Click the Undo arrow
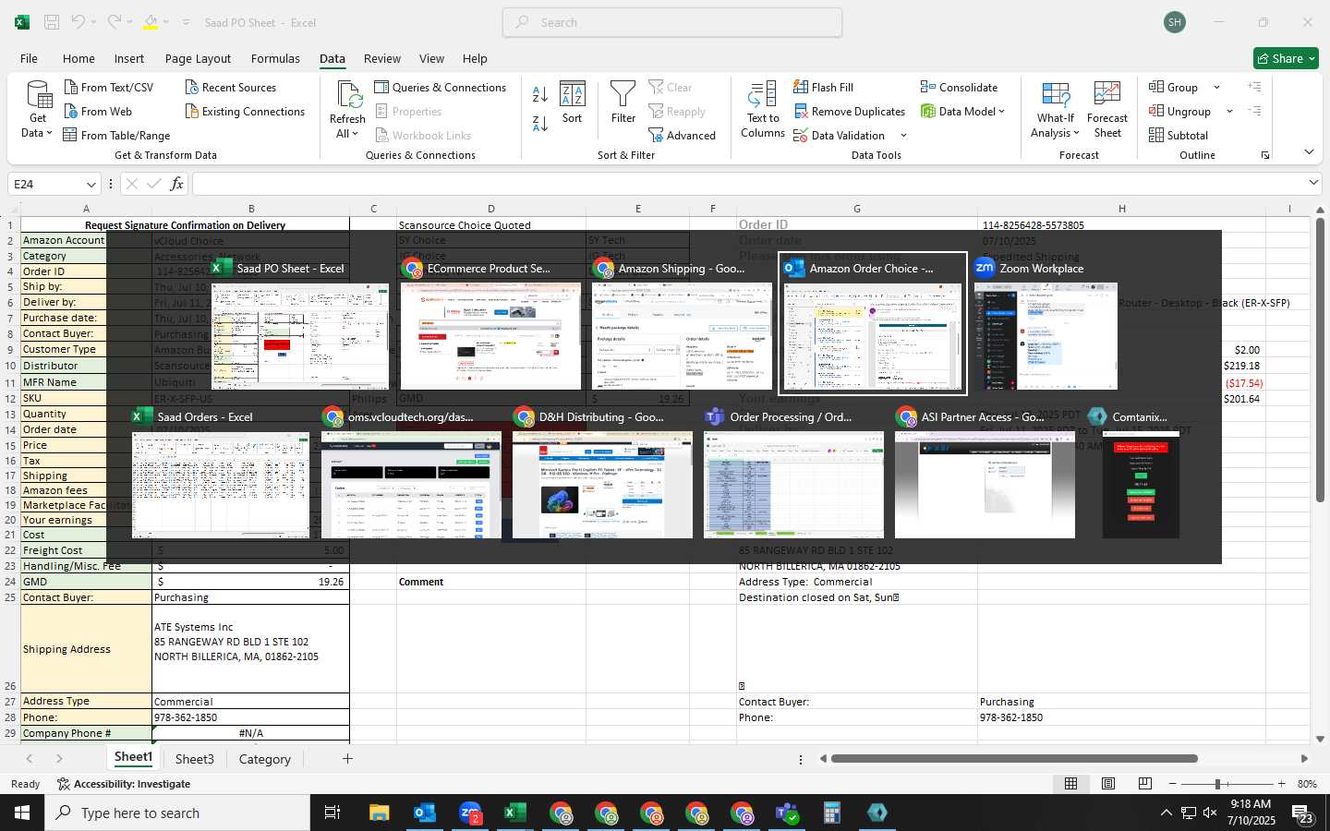The height and width of the screenshot is (831, 1330). coord(78,22)
